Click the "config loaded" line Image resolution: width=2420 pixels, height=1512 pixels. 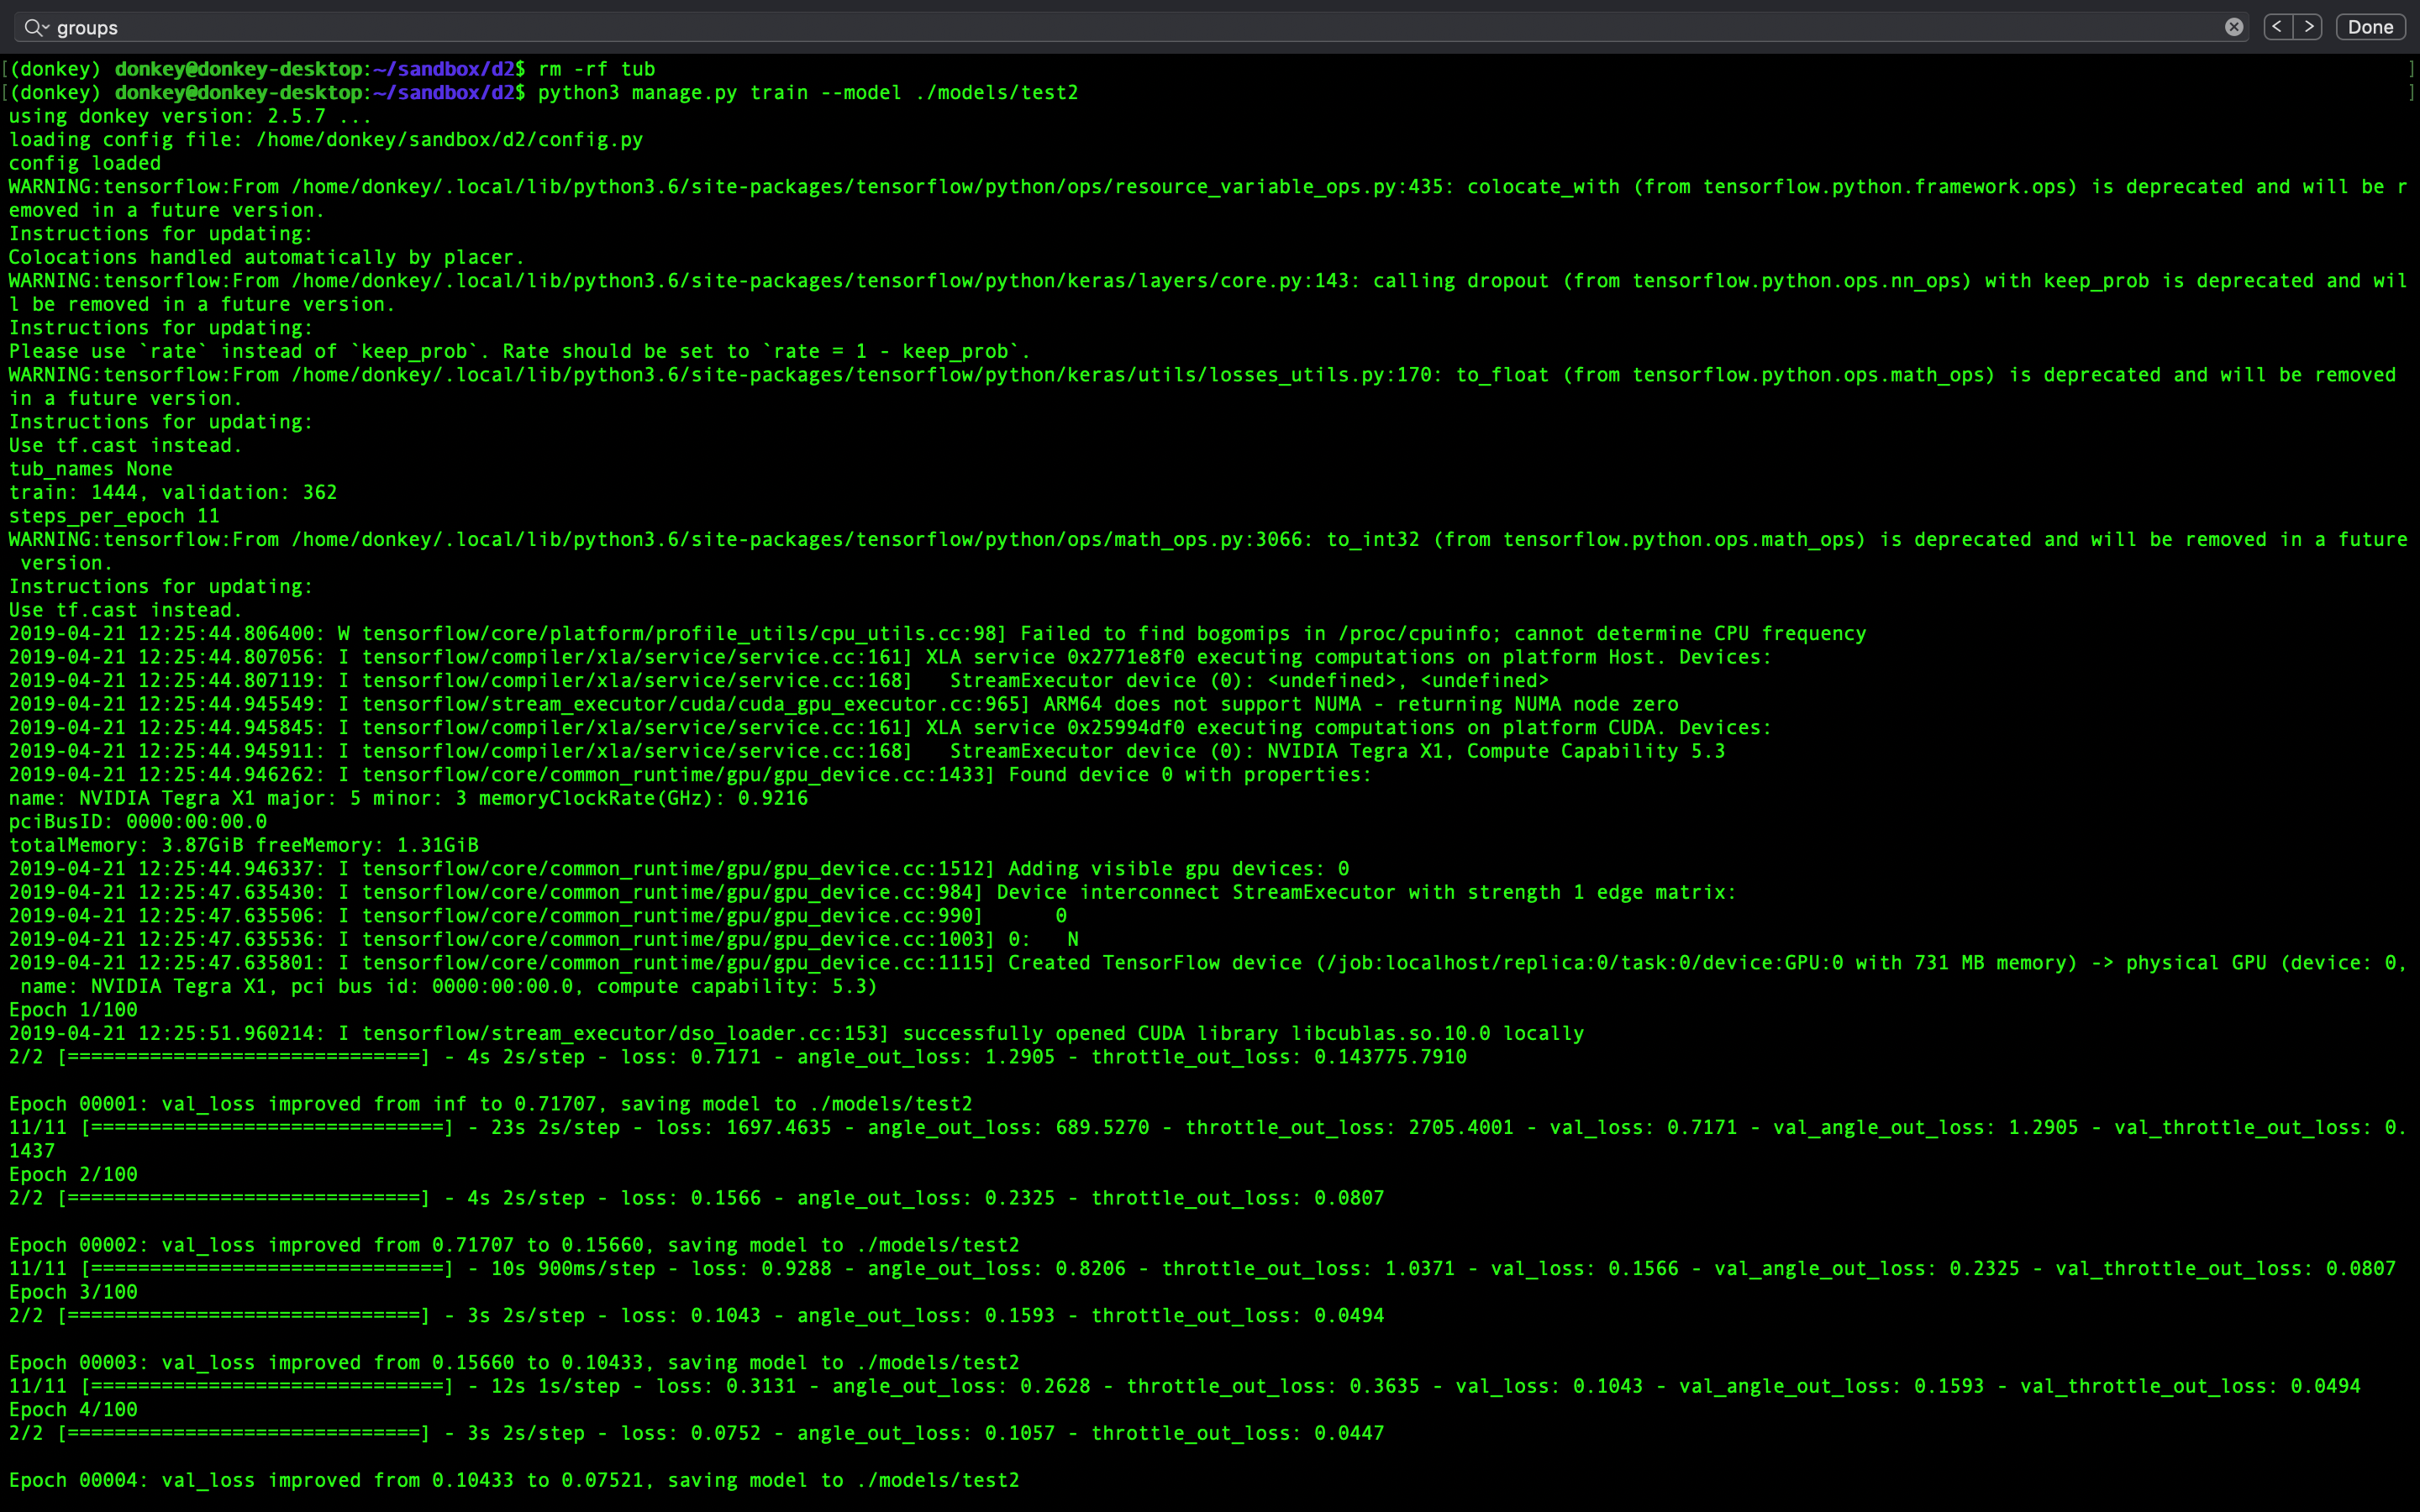tap(85, 163)
